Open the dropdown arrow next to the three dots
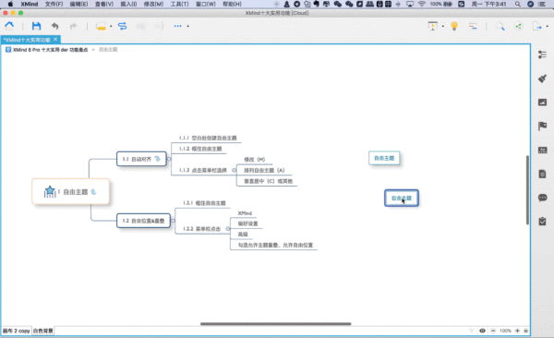Image resolution: width=554 pixels, height=338 pixels. [x=188, y=26]
